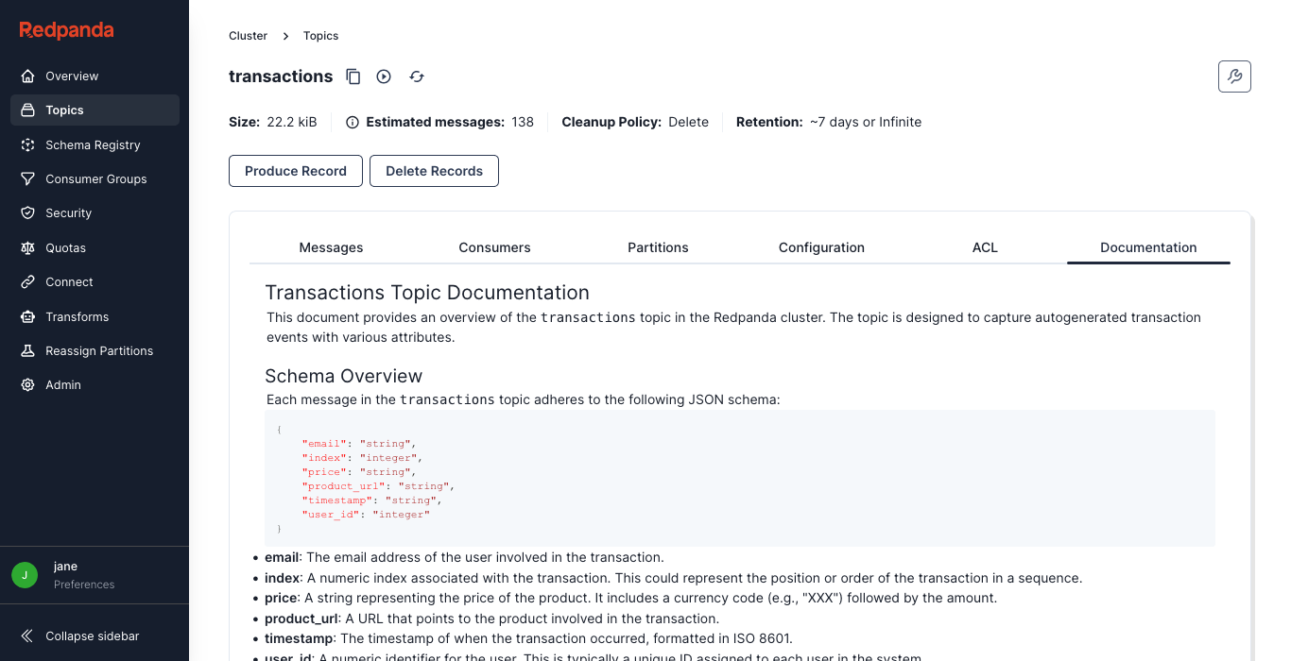Click the Reassign Partitions icon
The image size is (1291, 661).
point(27,350)
